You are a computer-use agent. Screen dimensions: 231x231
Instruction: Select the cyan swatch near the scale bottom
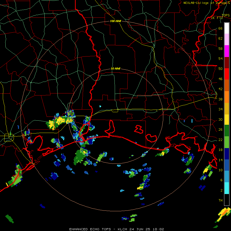click(227, 188)
